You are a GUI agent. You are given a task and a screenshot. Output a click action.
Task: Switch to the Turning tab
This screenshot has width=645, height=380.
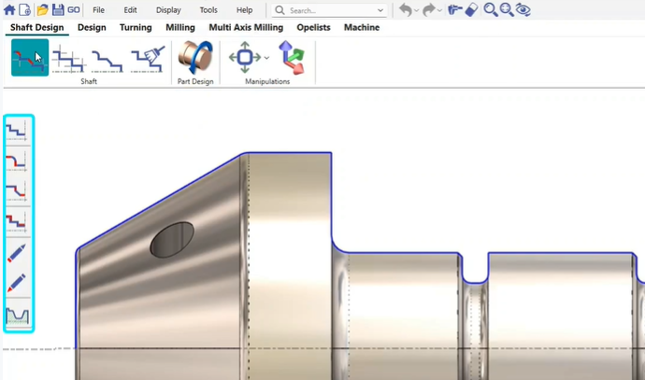coord(136,27)
